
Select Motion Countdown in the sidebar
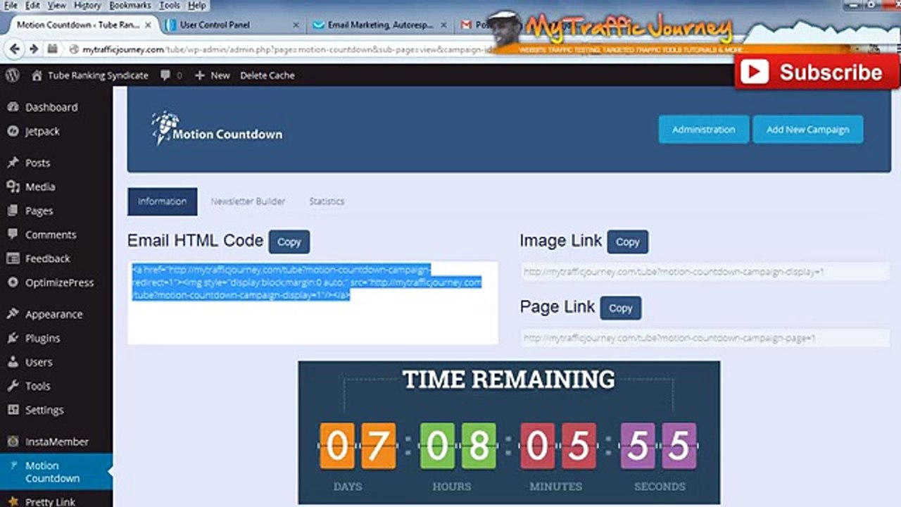point(56,472)
